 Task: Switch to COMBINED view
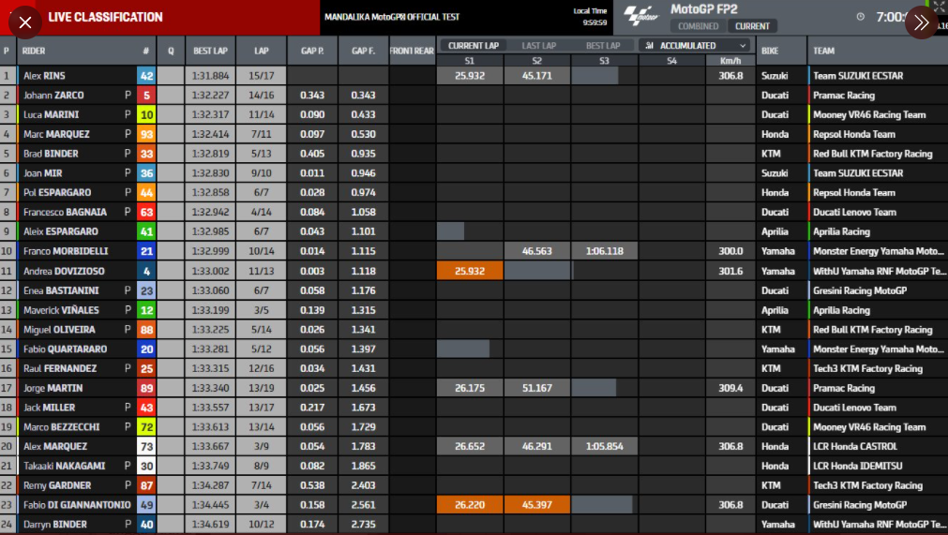tap(699, 26)
